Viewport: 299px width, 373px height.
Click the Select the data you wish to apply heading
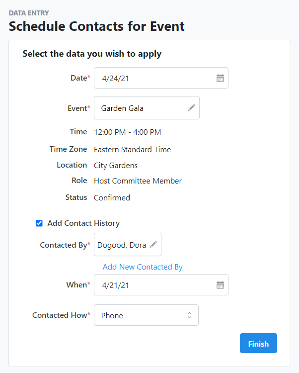pos(92,54)
